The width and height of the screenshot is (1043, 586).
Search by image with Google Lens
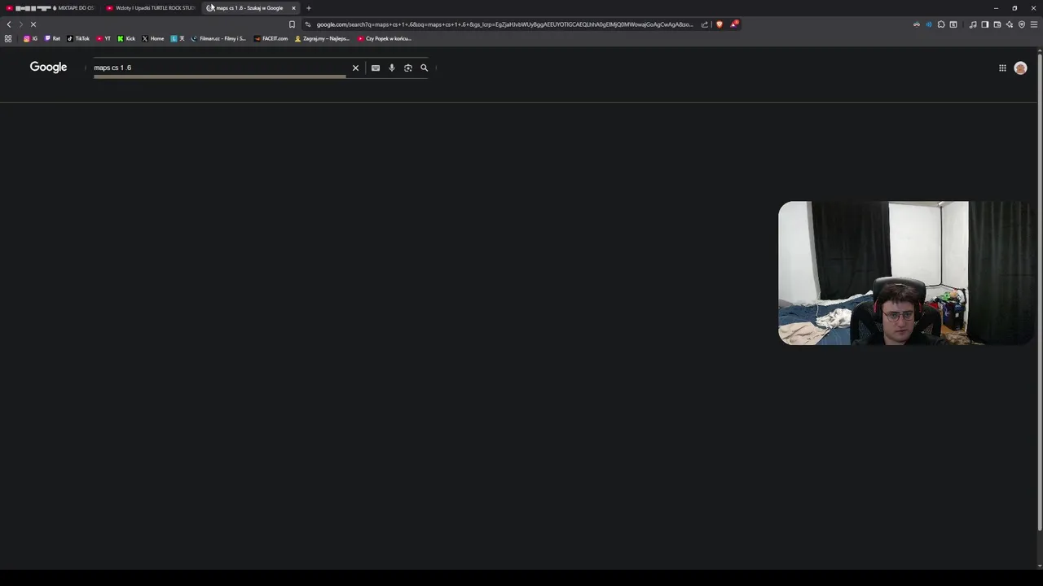click(x=408, y=68)
